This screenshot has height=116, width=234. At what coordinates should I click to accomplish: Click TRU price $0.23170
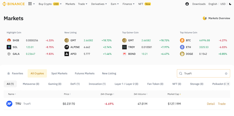[69, 104]
